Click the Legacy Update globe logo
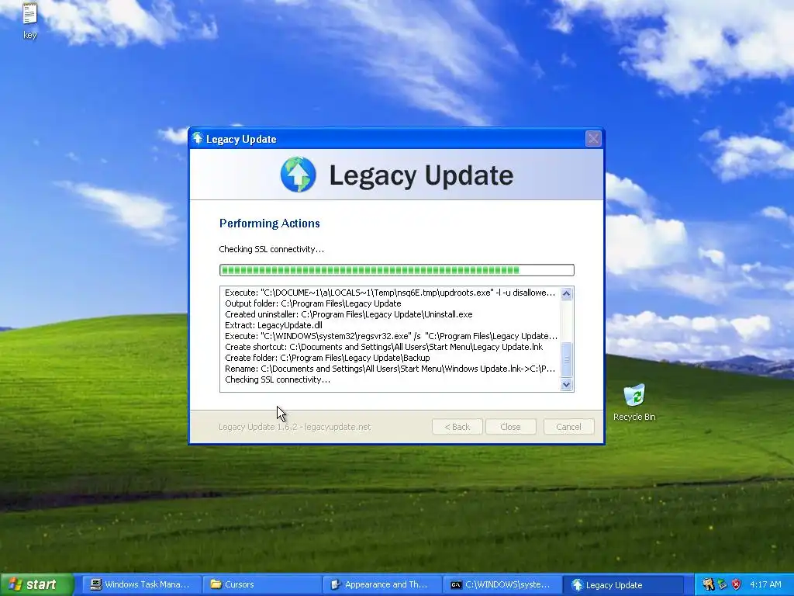The image size is (794, 596). (299, 175)
